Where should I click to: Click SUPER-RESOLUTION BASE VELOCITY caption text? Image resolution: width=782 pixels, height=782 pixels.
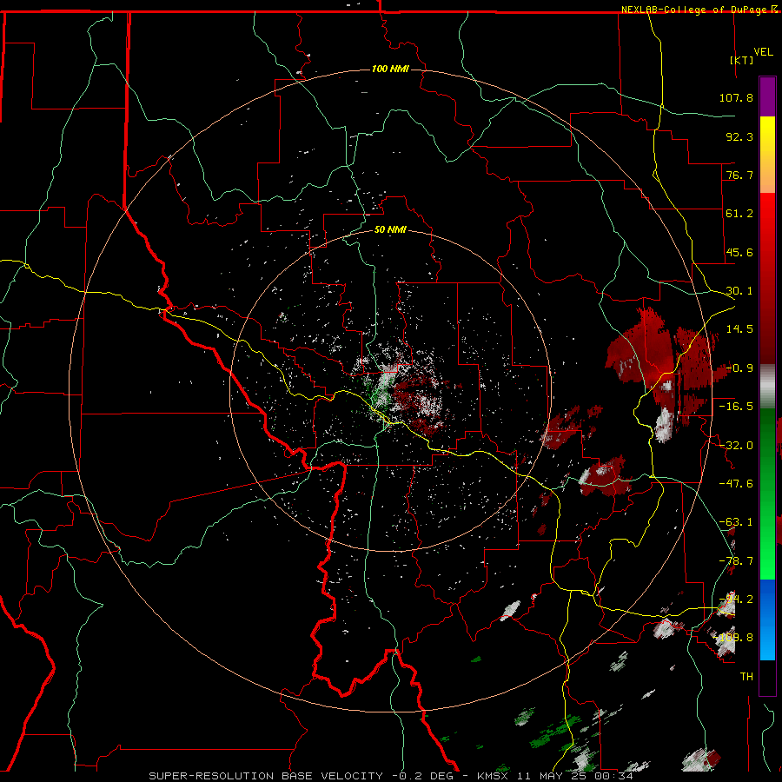click(266, 776)
